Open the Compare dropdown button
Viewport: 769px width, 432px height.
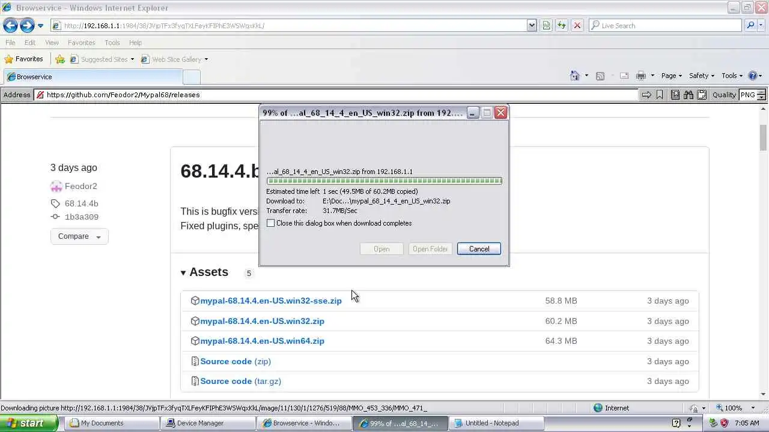[79, 236]
